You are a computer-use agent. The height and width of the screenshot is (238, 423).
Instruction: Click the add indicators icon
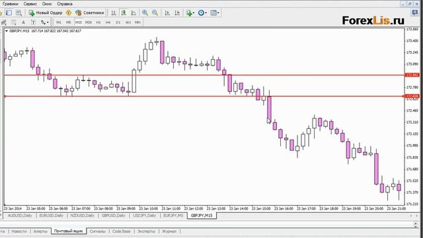pyautogui.click(x=189, y=13)
